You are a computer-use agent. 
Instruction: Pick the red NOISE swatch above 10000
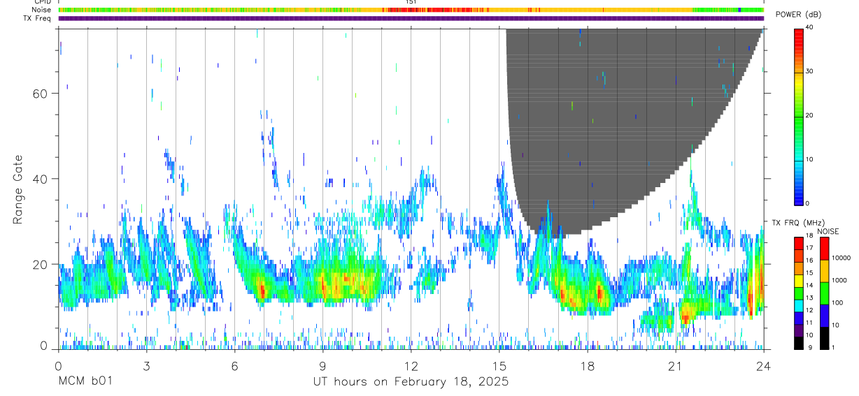(x=825, y=249)
